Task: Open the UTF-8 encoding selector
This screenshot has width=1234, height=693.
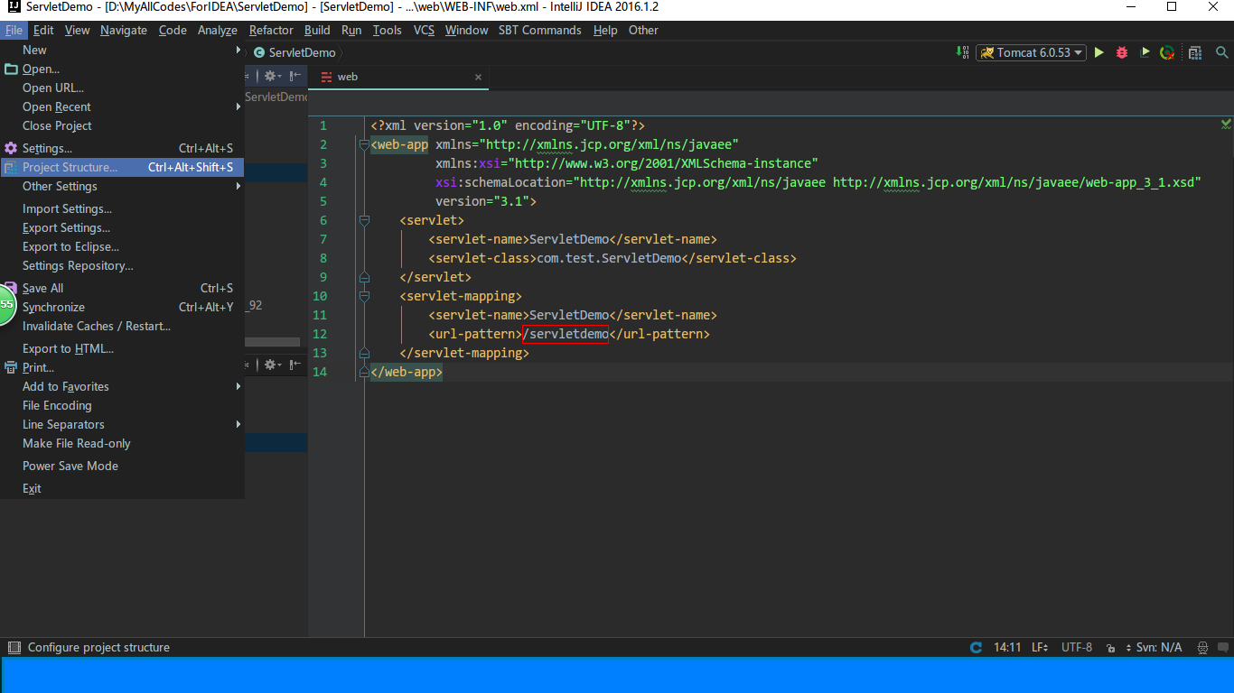Action: [1077, 647]
